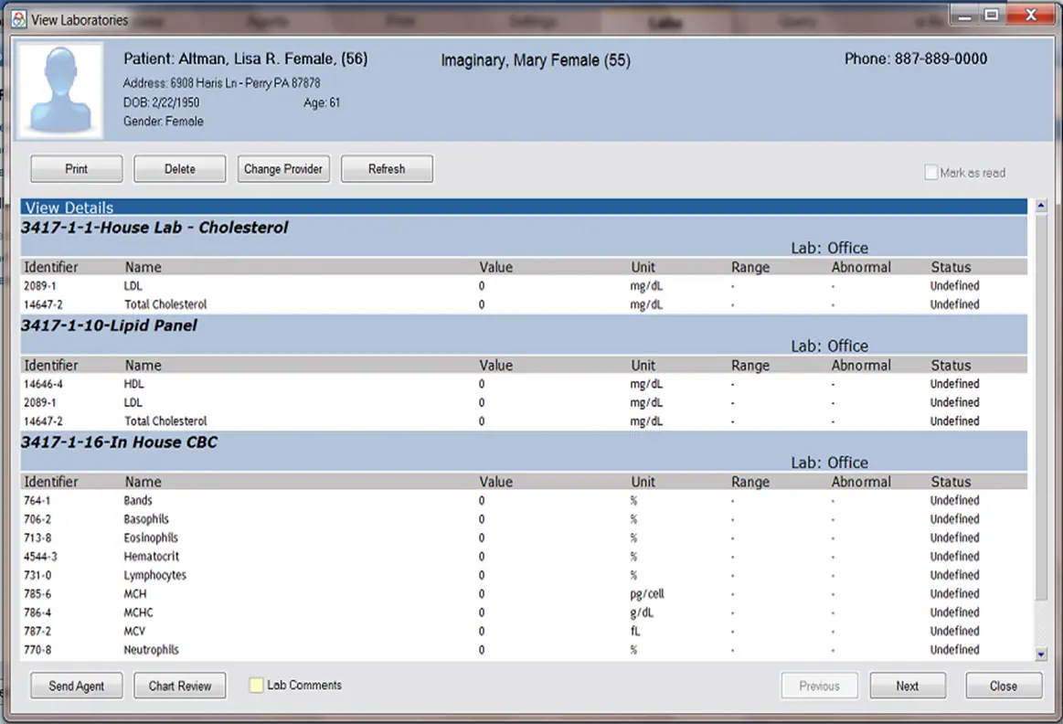Open Chart Review for this patient
This screenshot has width=1063, height=724.
pos(179,686)
